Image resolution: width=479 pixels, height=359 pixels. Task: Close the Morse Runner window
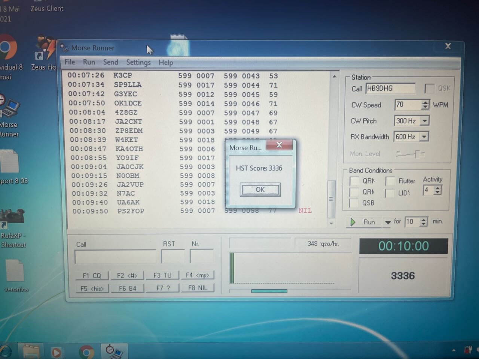click(x=448, y=46)
